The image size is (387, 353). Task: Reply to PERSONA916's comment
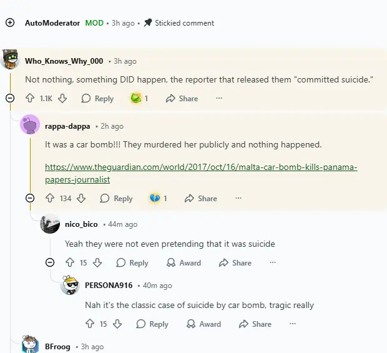(x=152, y=324)
